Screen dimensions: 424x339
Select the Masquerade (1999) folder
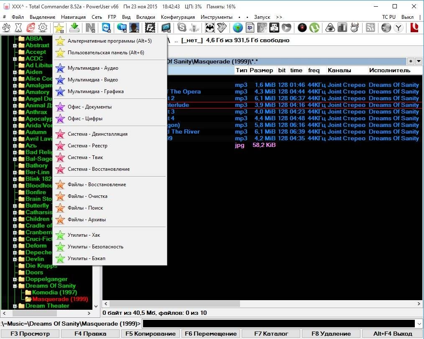[60, 299]
